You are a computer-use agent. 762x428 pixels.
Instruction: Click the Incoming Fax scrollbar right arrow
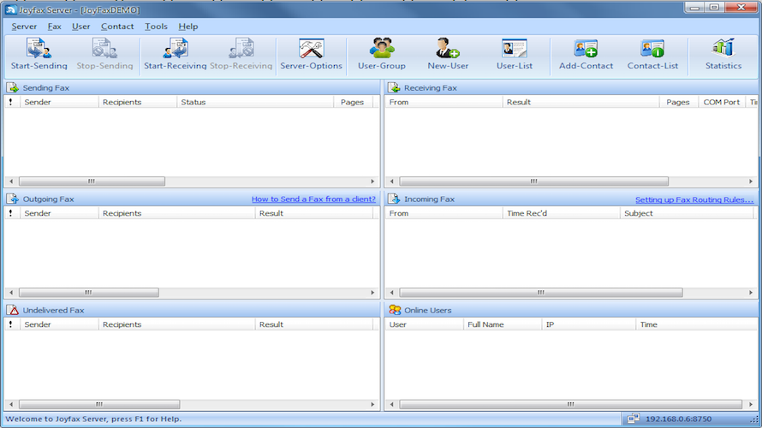(x=751, y=293)
